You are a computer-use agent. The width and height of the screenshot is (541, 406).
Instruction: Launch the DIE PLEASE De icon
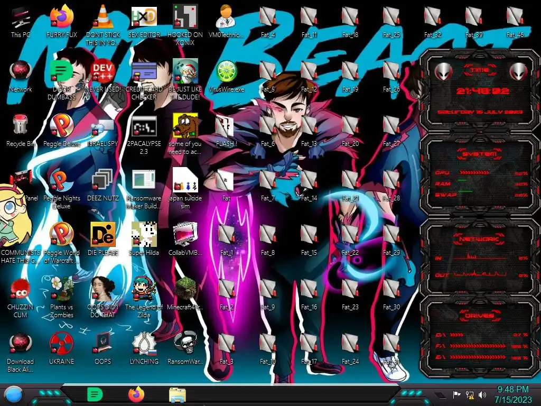102,234
